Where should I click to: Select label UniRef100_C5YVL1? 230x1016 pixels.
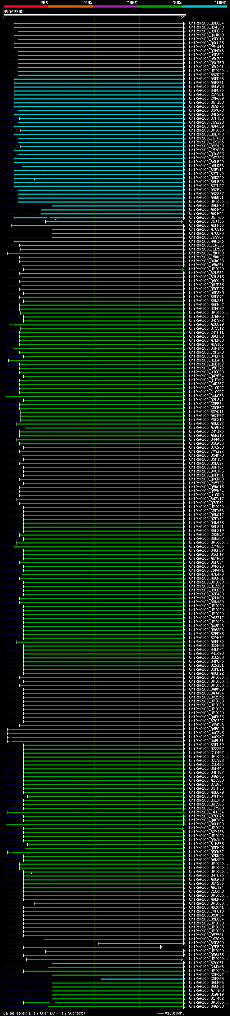point(206,95)
